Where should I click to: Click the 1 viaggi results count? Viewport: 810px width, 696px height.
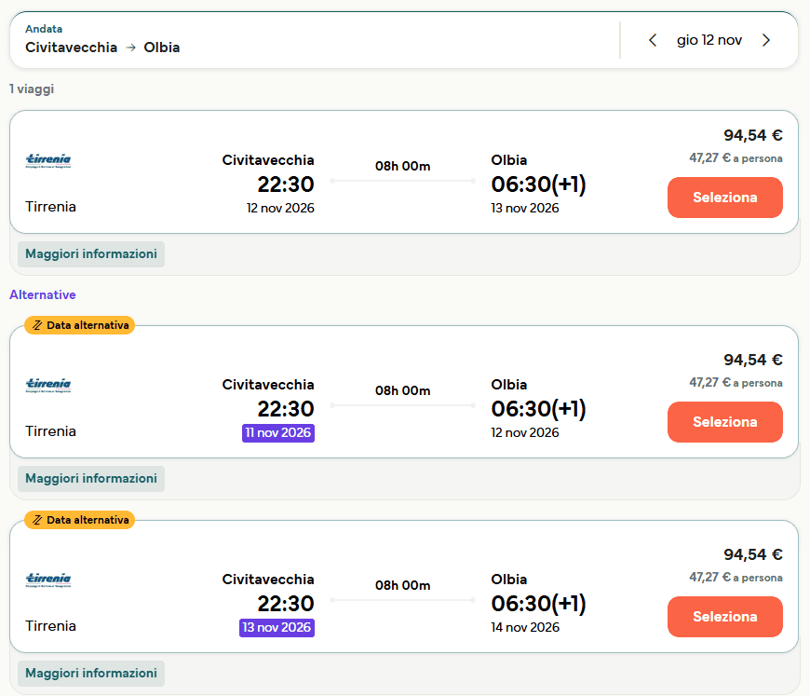click(x=32, y=89)
